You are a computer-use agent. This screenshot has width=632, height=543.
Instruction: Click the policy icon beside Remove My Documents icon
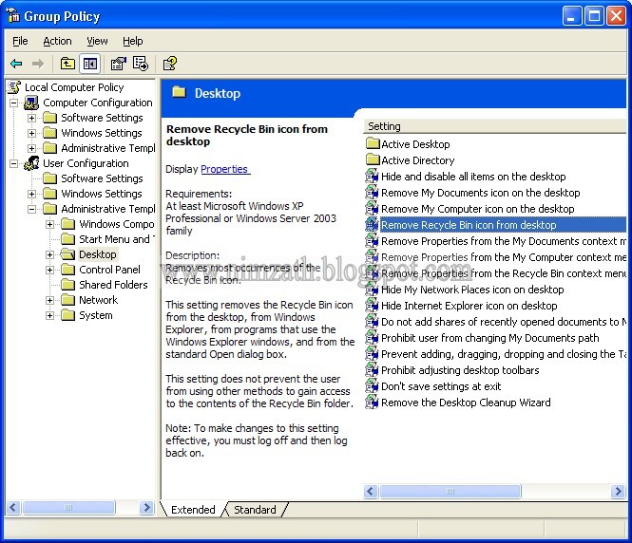(372, 193)
